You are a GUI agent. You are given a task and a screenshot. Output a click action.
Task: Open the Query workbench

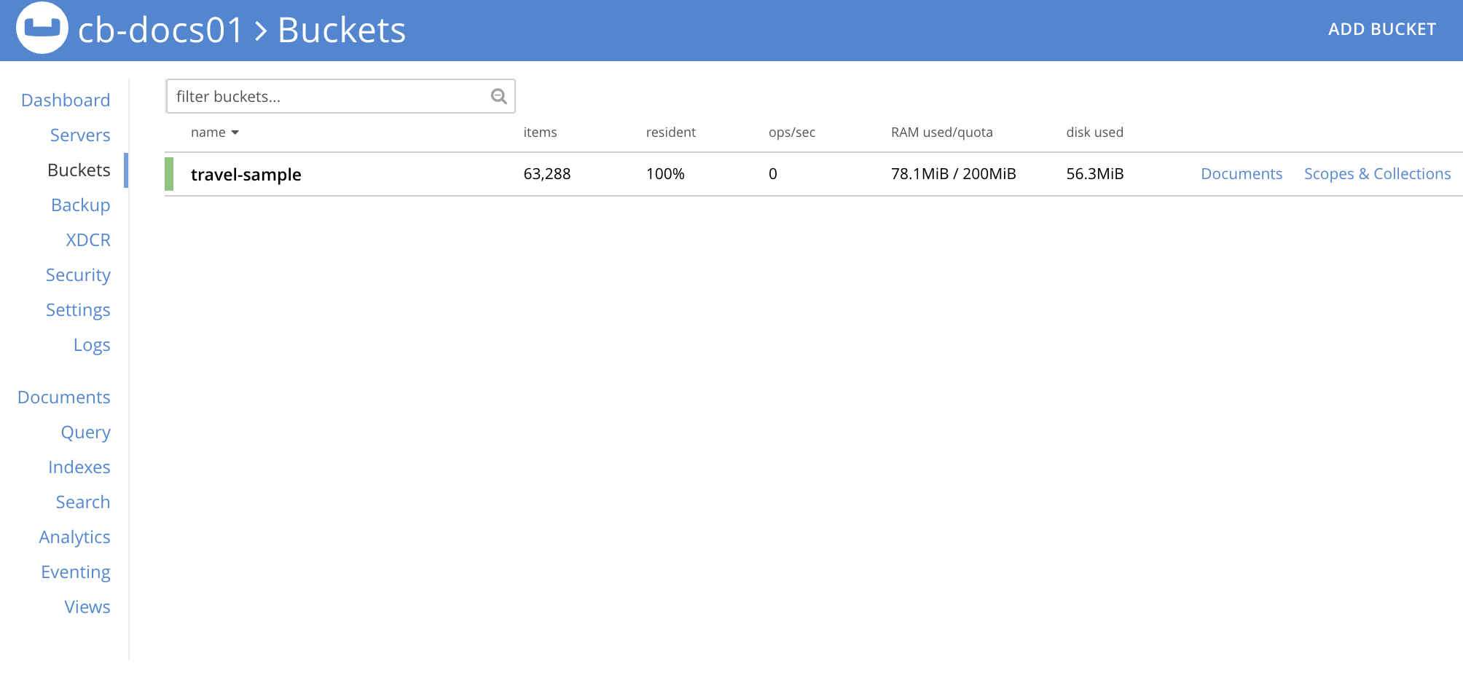pos(85,432)
